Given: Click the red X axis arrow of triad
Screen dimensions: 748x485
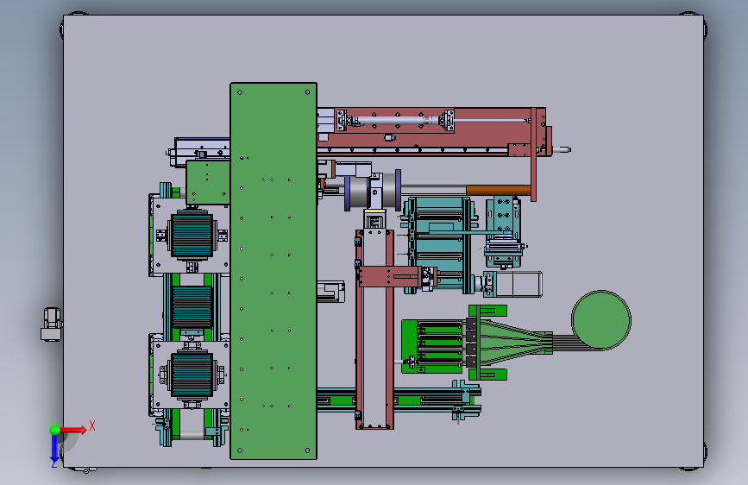Looking at the screenshot, I should coord(72,430).
